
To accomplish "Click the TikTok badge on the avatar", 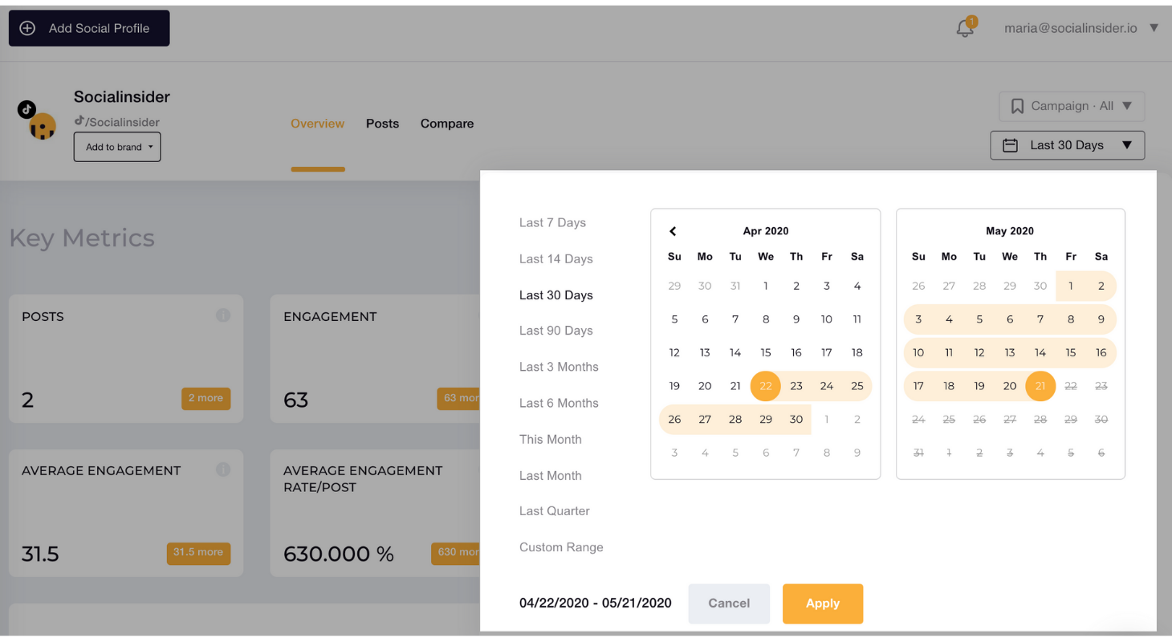I will [26, 109].
